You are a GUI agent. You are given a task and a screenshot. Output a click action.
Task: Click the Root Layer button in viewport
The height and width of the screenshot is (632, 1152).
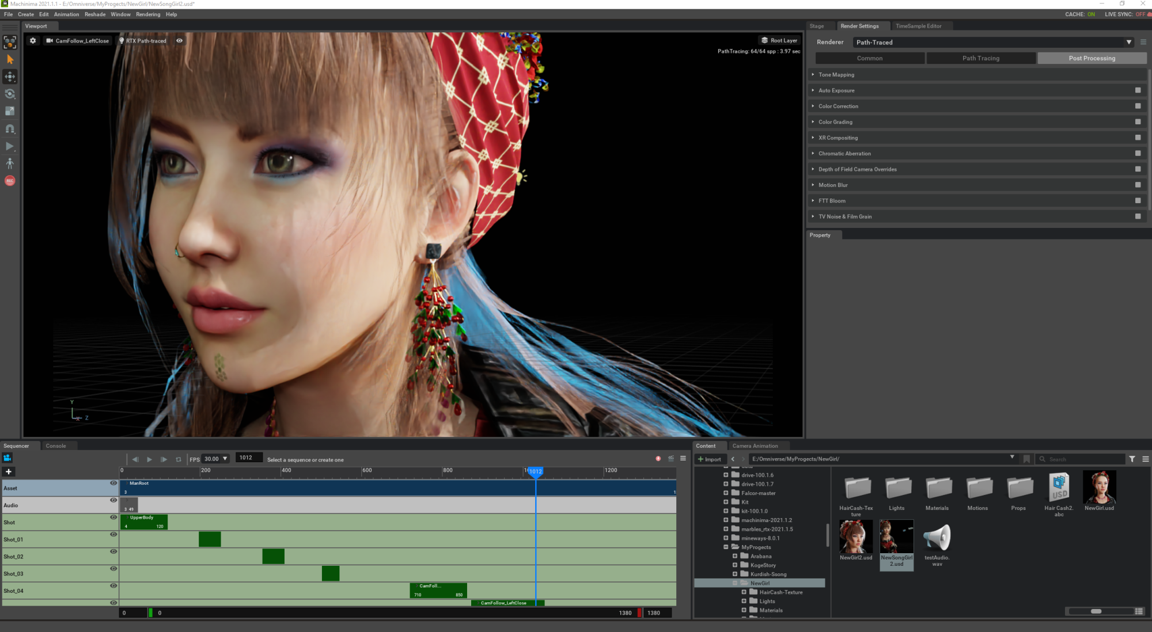point(779,40)
